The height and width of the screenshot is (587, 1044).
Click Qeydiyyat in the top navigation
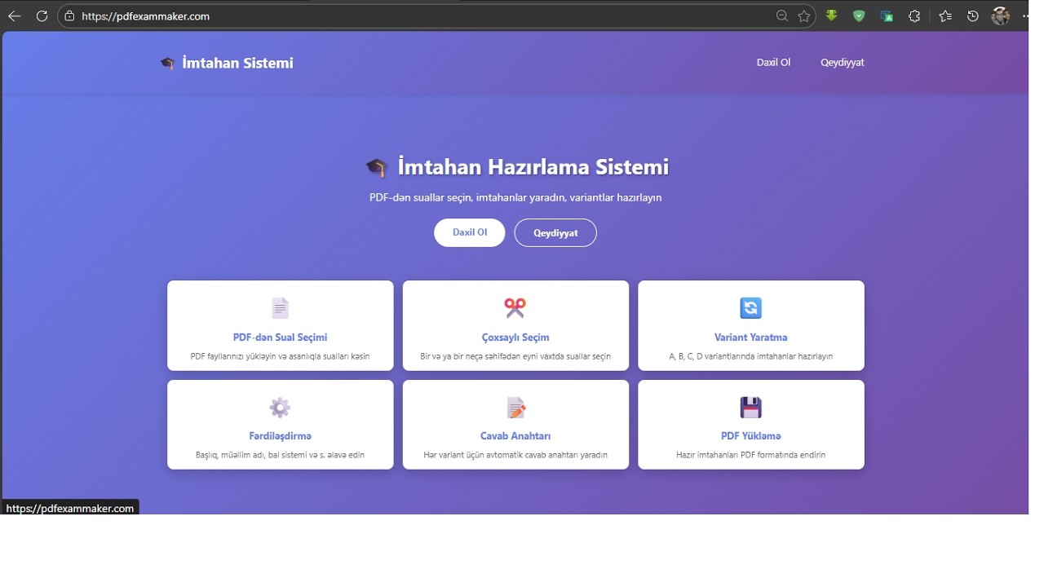click(x=842, y=62)
